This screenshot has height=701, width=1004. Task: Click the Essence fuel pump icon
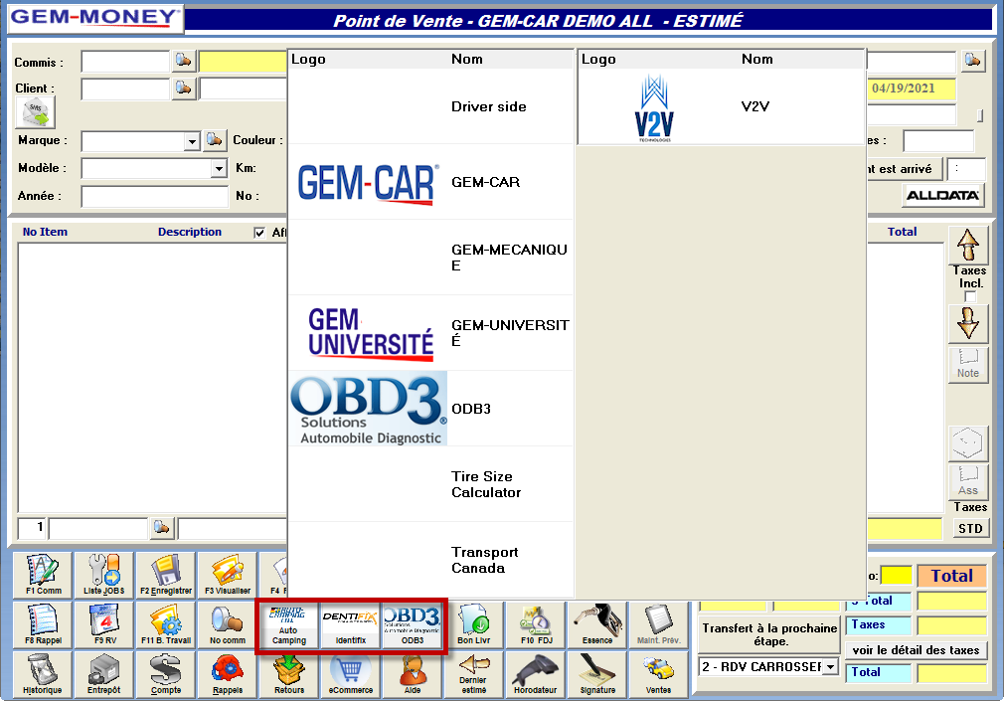pyautogui.click(x=596, y=624)
